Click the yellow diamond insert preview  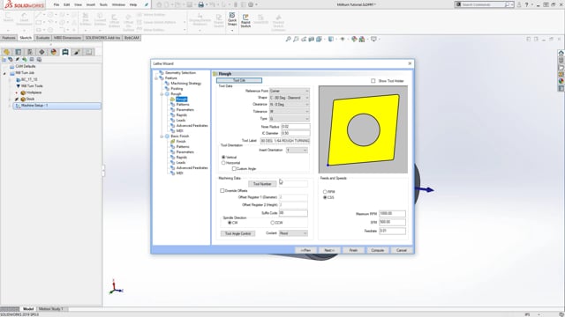pyautogui.click(x=363, y=130)
